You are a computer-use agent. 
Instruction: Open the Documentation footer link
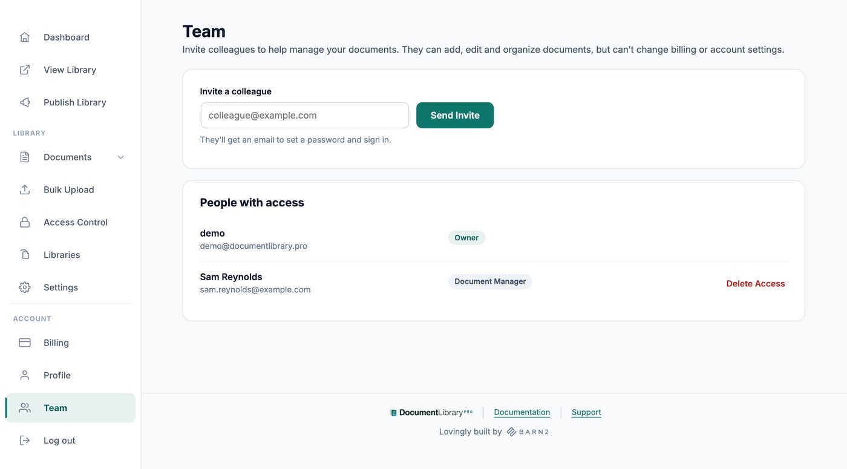pyautogui.click(x=522, y=413)
